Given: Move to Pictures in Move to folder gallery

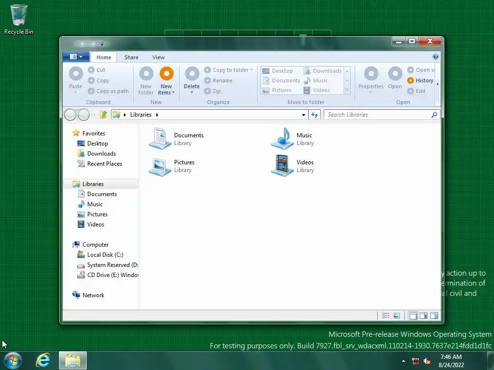Looking at the screenshot, I should 277,90.
